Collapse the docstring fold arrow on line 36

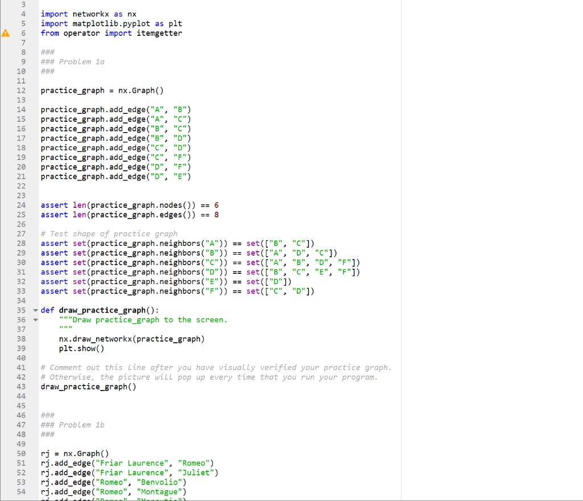click(x=35, y=320)
